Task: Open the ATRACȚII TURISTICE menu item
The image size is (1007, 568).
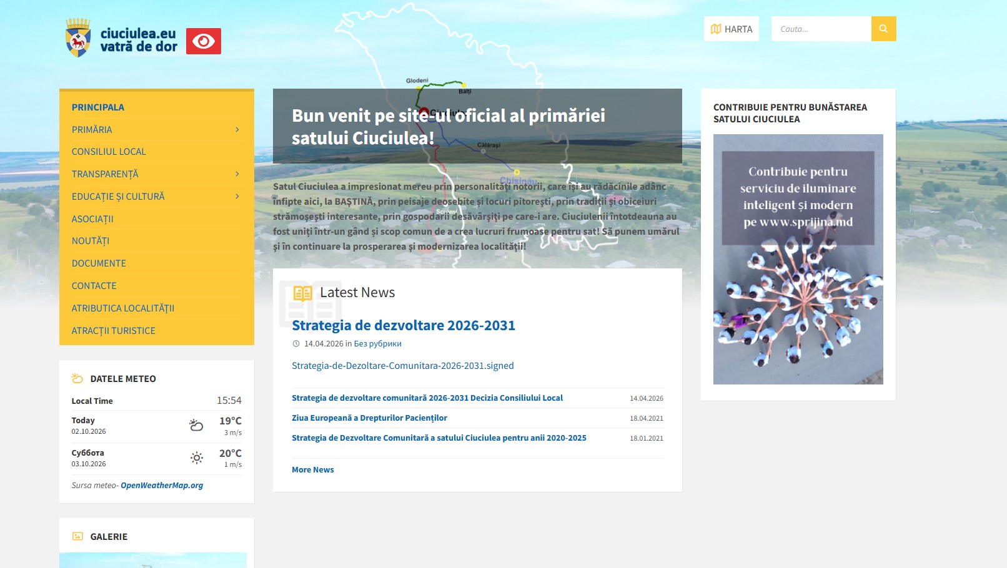Action: pos(114,331)
